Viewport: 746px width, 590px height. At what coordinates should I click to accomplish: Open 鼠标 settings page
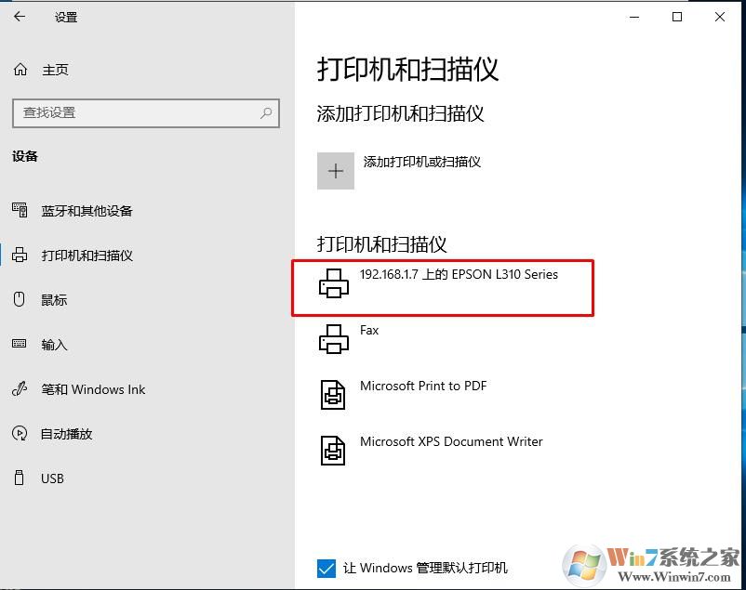point(54,300)
